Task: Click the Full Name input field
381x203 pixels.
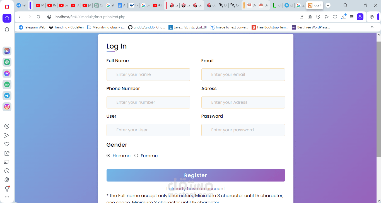Action: [148, 75]
